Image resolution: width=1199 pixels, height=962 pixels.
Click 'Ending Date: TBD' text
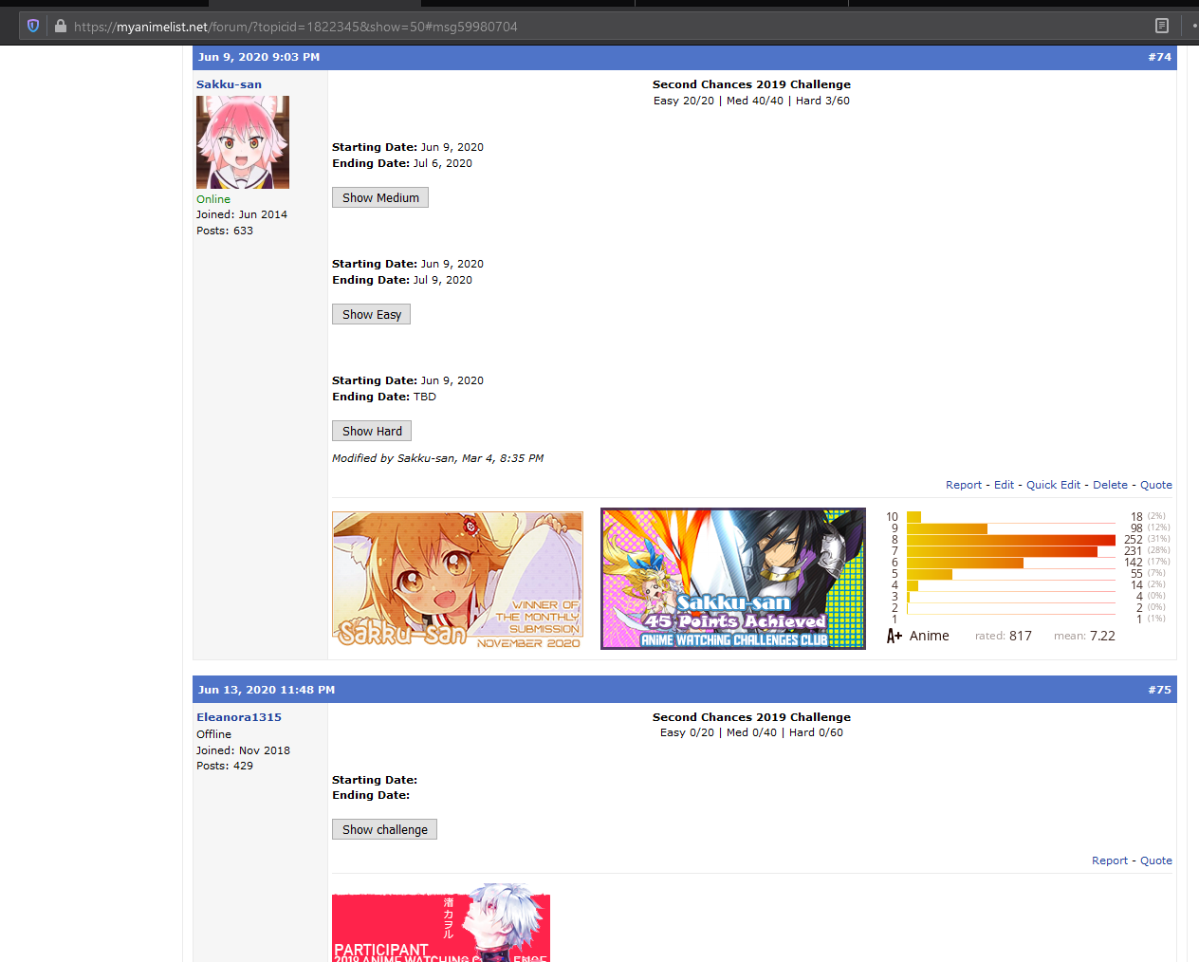click(384, 397)
